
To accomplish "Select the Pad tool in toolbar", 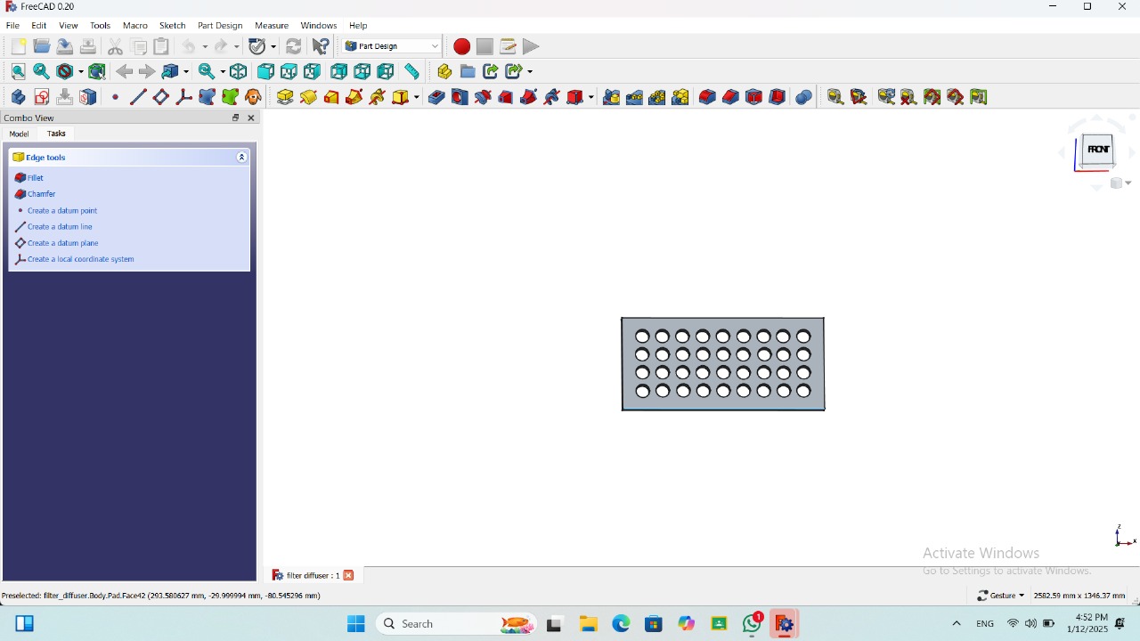I will pos(285,97).
